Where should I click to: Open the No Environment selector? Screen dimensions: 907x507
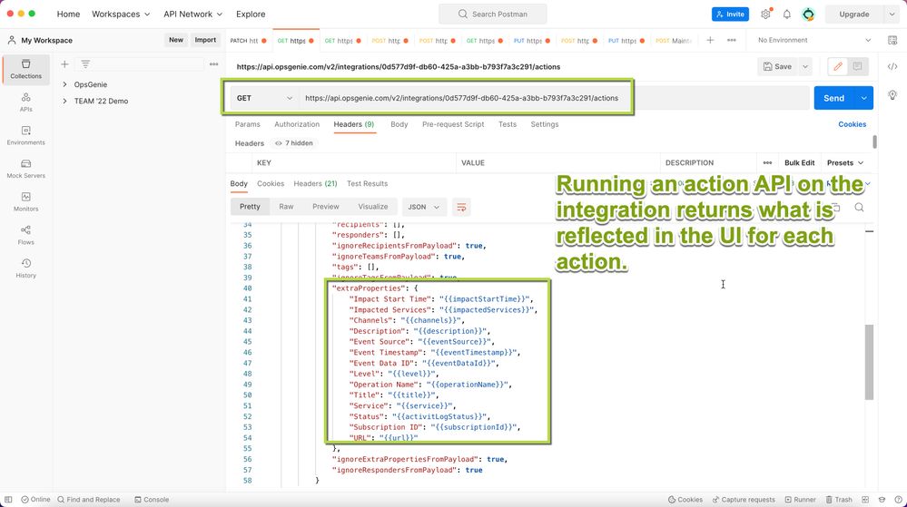click(814, 40)
